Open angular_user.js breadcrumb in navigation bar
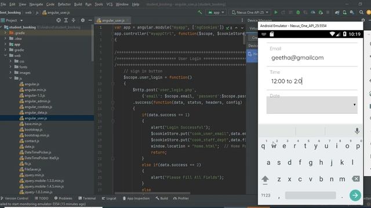 click(x=56, y=13)
